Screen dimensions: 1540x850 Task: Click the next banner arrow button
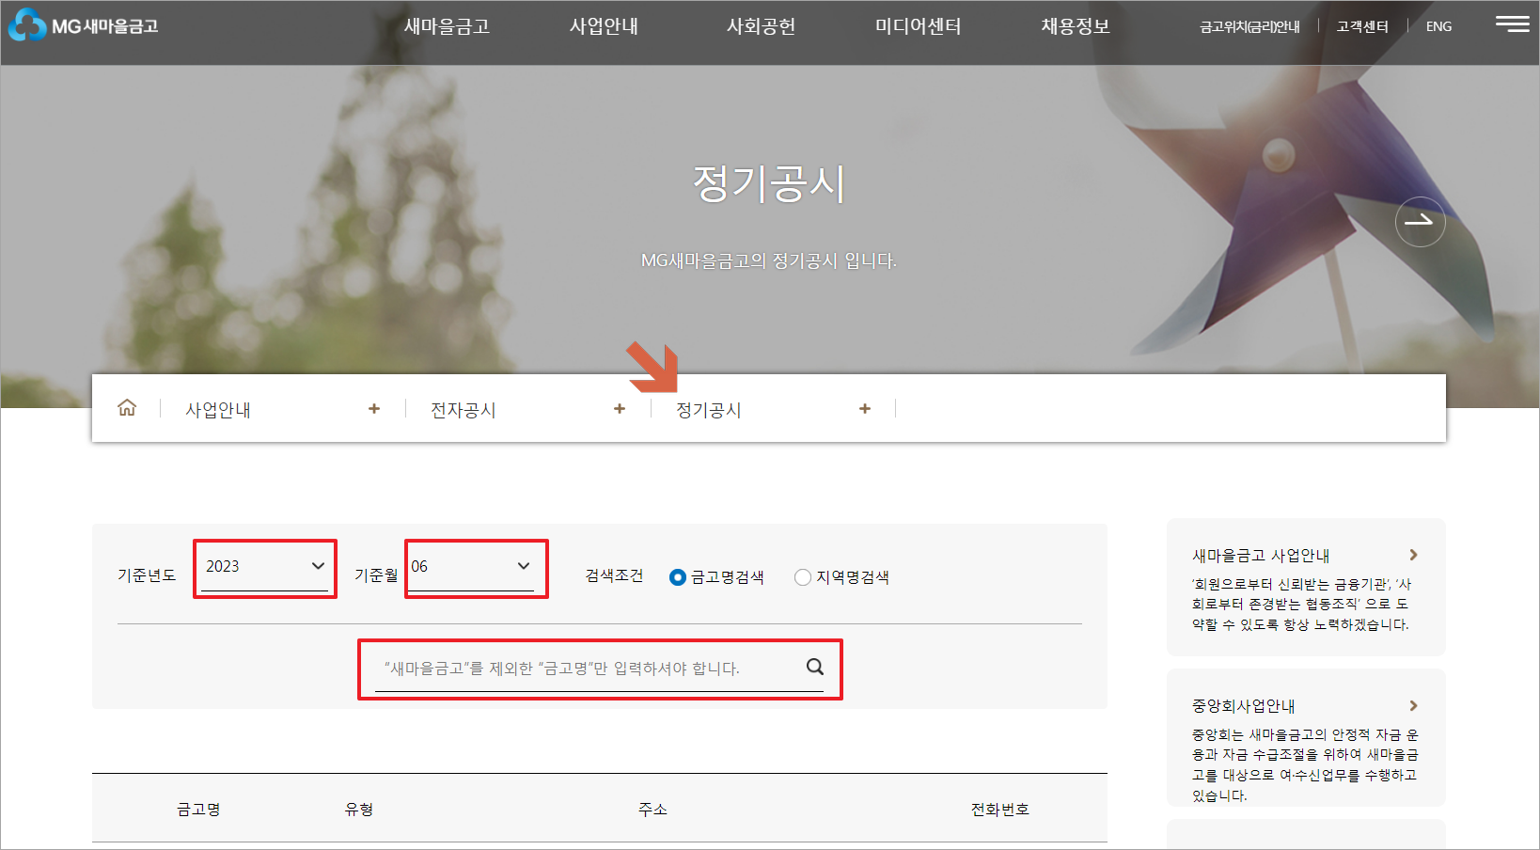1421,222
